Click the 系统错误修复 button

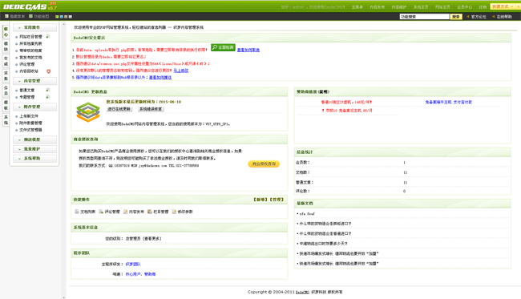pyautogui.click(x=151, y=109)
